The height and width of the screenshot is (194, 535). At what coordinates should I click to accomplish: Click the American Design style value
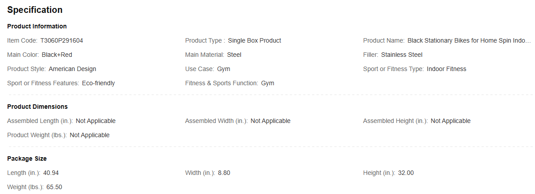click(x=72, y=69)
